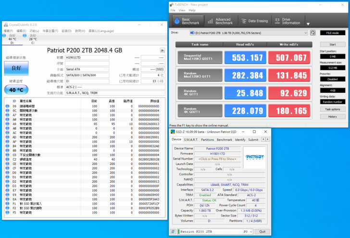The width and height of the screenshot is (350, 238).
Task: Open the Drive Information panel
Action: click(x=287, y=21)
